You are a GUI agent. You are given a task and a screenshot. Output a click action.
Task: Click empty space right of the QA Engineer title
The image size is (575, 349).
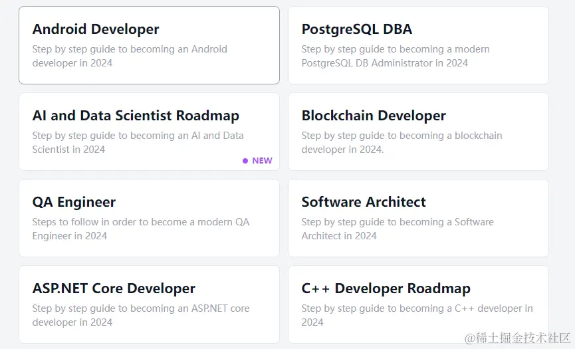click(199, 202)
